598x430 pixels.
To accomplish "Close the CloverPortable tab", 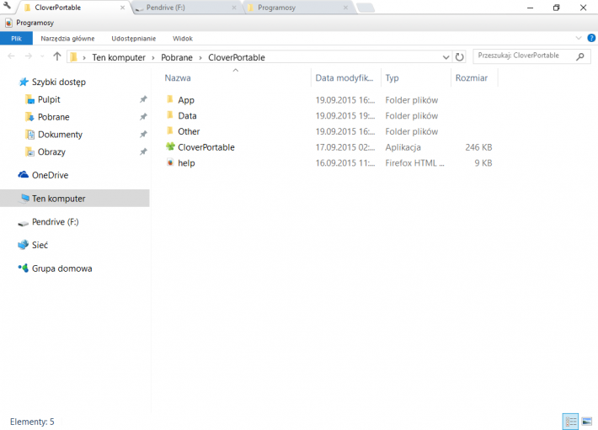I will pos(122,8).
